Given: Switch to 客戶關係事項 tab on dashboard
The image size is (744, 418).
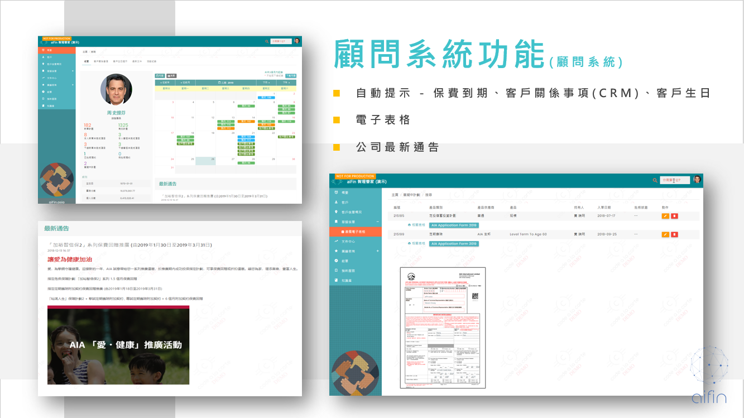Looking at the screenshot, I should pos(101,61).
